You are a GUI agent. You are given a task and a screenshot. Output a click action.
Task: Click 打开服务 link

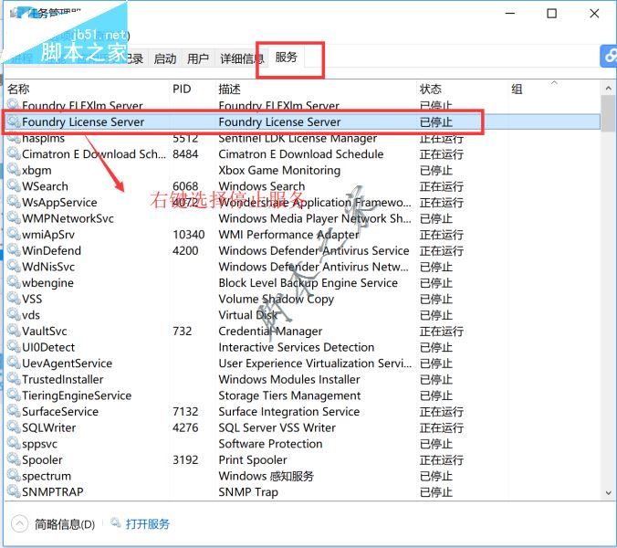coord(148,523)
